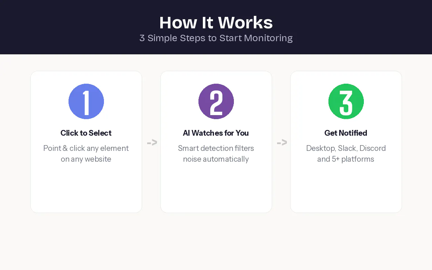432x270 pixels.
Task: Click the green number 3 circle icon
Action: pos(346,101)
